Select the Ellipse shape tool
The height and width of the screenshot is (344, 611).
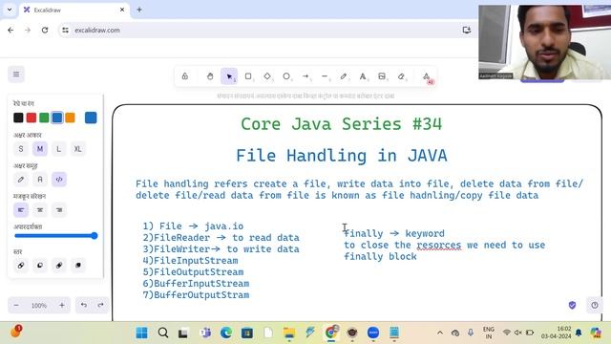(x=286, y=76)
